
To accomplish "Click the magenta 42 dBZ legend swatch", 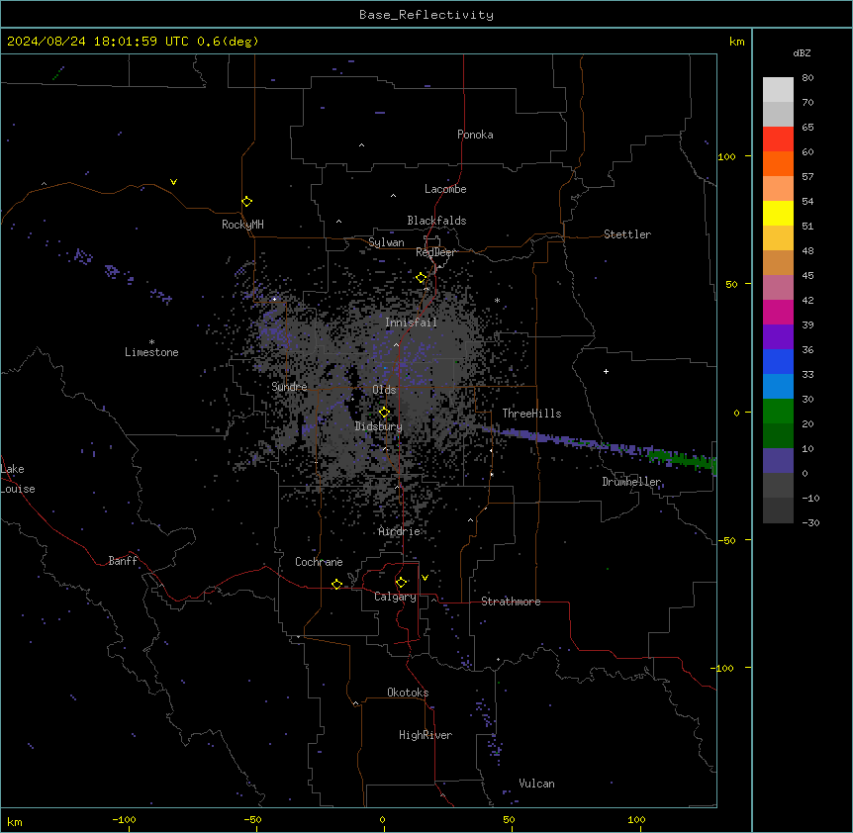I will click(x=778, y=312).
